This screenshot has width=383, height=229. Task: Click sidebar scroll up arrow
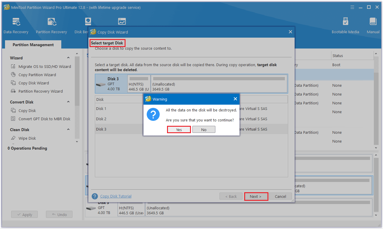coord(77,54)
